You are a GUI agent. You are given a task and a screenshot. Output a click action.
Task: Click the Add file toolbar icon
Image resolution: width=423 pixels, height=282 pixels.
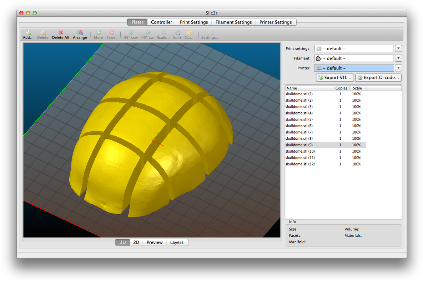click(x=28, y=33)
